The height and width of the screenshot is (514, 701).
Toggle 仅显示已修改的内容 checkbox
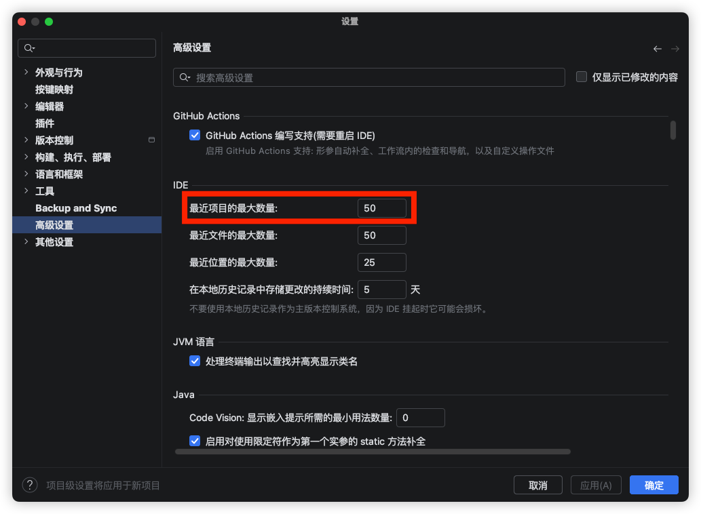[582, 77]
